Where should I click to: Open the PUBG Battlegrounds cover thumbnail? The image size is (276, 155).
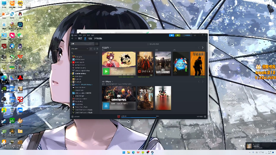click(x=163, y=64)
